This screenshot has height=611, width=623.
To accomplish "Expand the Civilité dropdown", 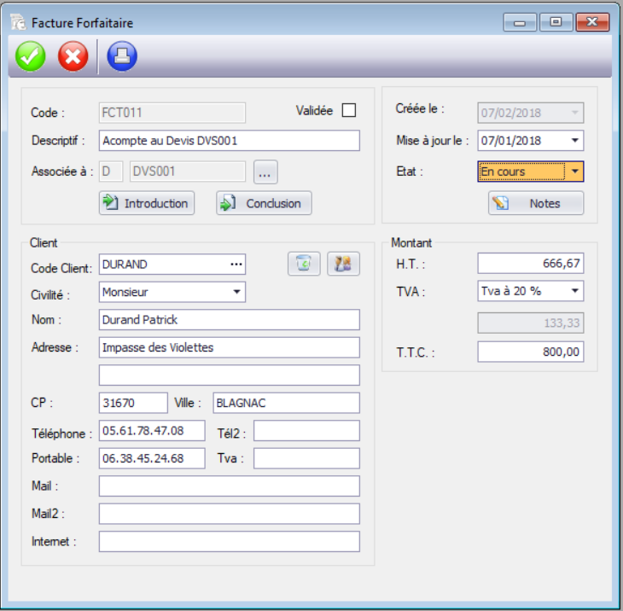I will (x=236, y=293).
